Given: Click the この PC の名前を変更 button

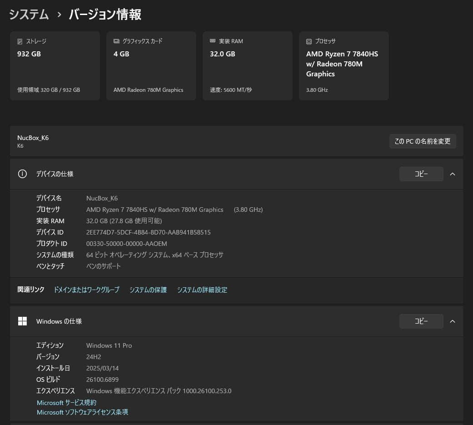Looking at the screenshot, I should 422,141.
